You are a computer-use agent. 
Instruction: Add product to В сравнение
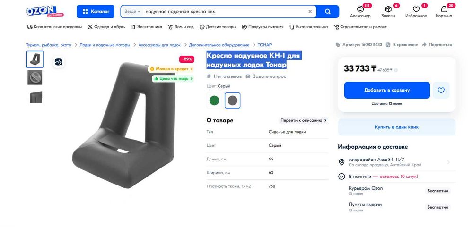coord(402,45)
